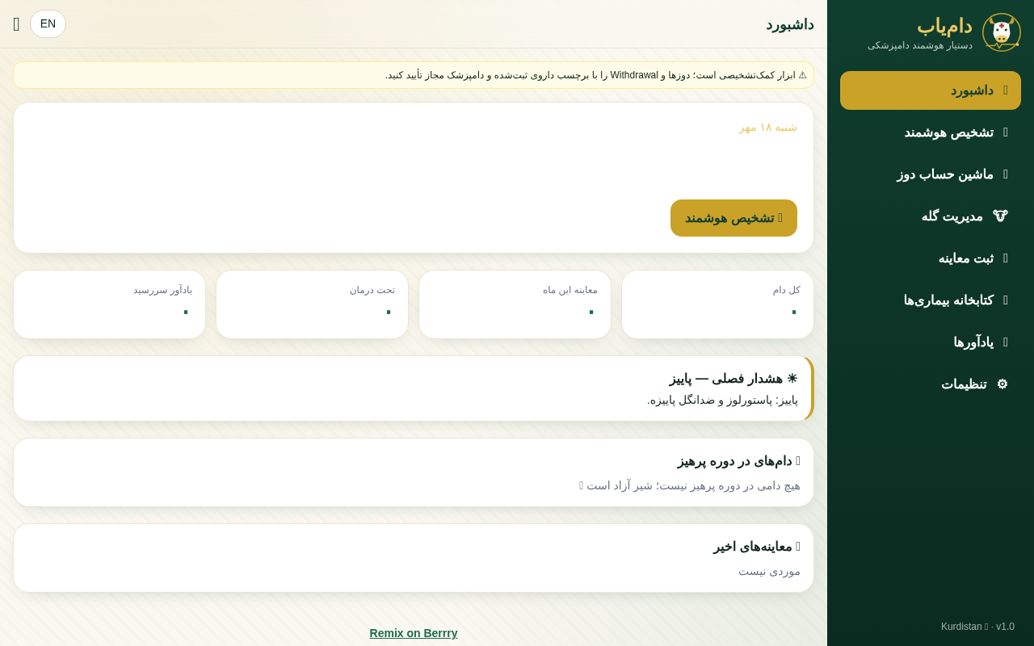The image size is (1034, 646).
Task: Click the icon button beside the EN button
Action: (16, 24)
